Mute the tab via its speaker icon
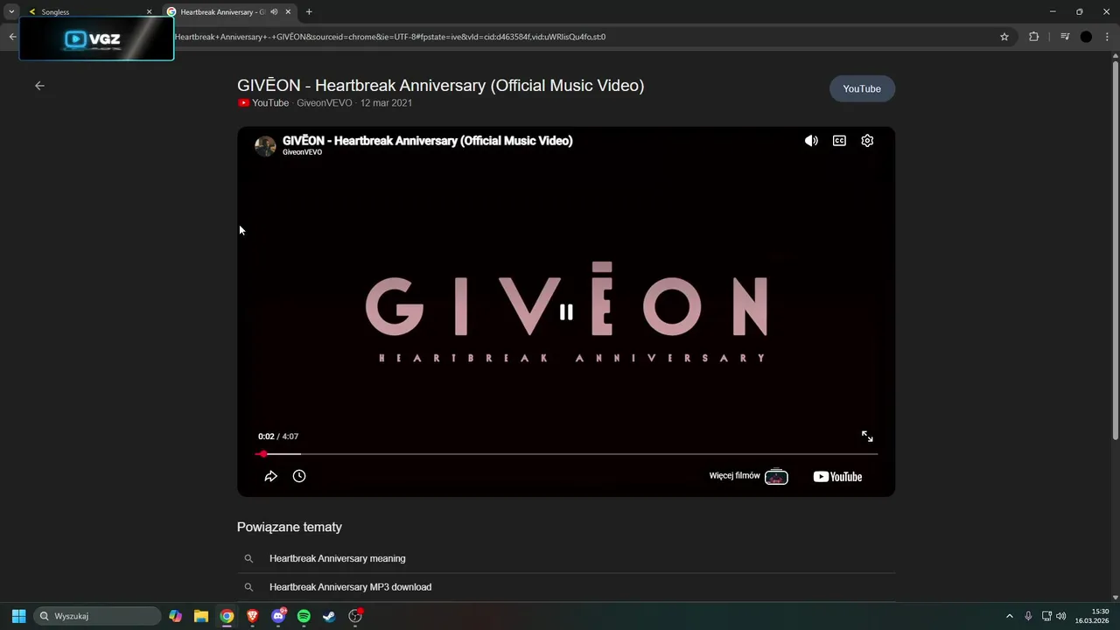The image size is (1120, 630). (x=274, y=12)
